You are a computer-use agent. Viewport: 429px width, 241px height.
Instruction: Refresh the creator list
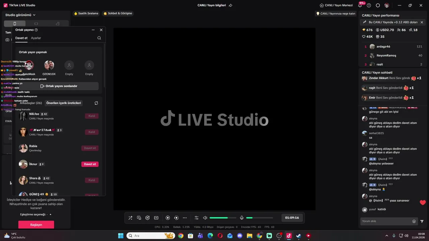point(96,103)
